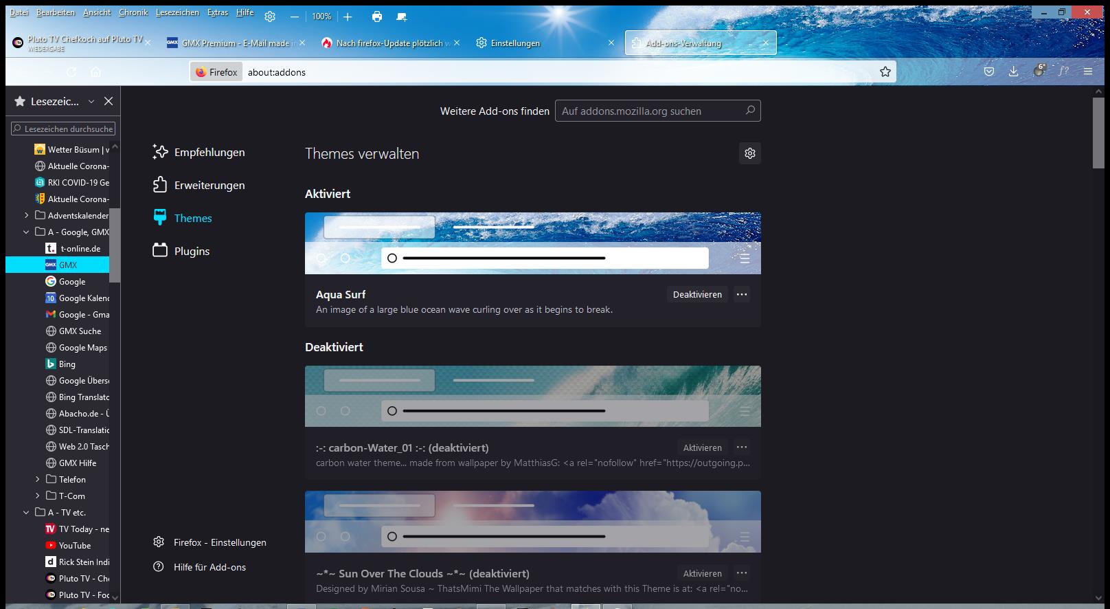This screenshot has height=609, width=1110.
Task: Collapse the A - Google, GMX folder
Action: pos(27,232)
